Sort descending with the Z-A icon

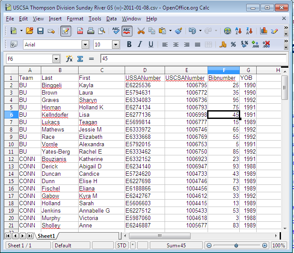point(249,31)
